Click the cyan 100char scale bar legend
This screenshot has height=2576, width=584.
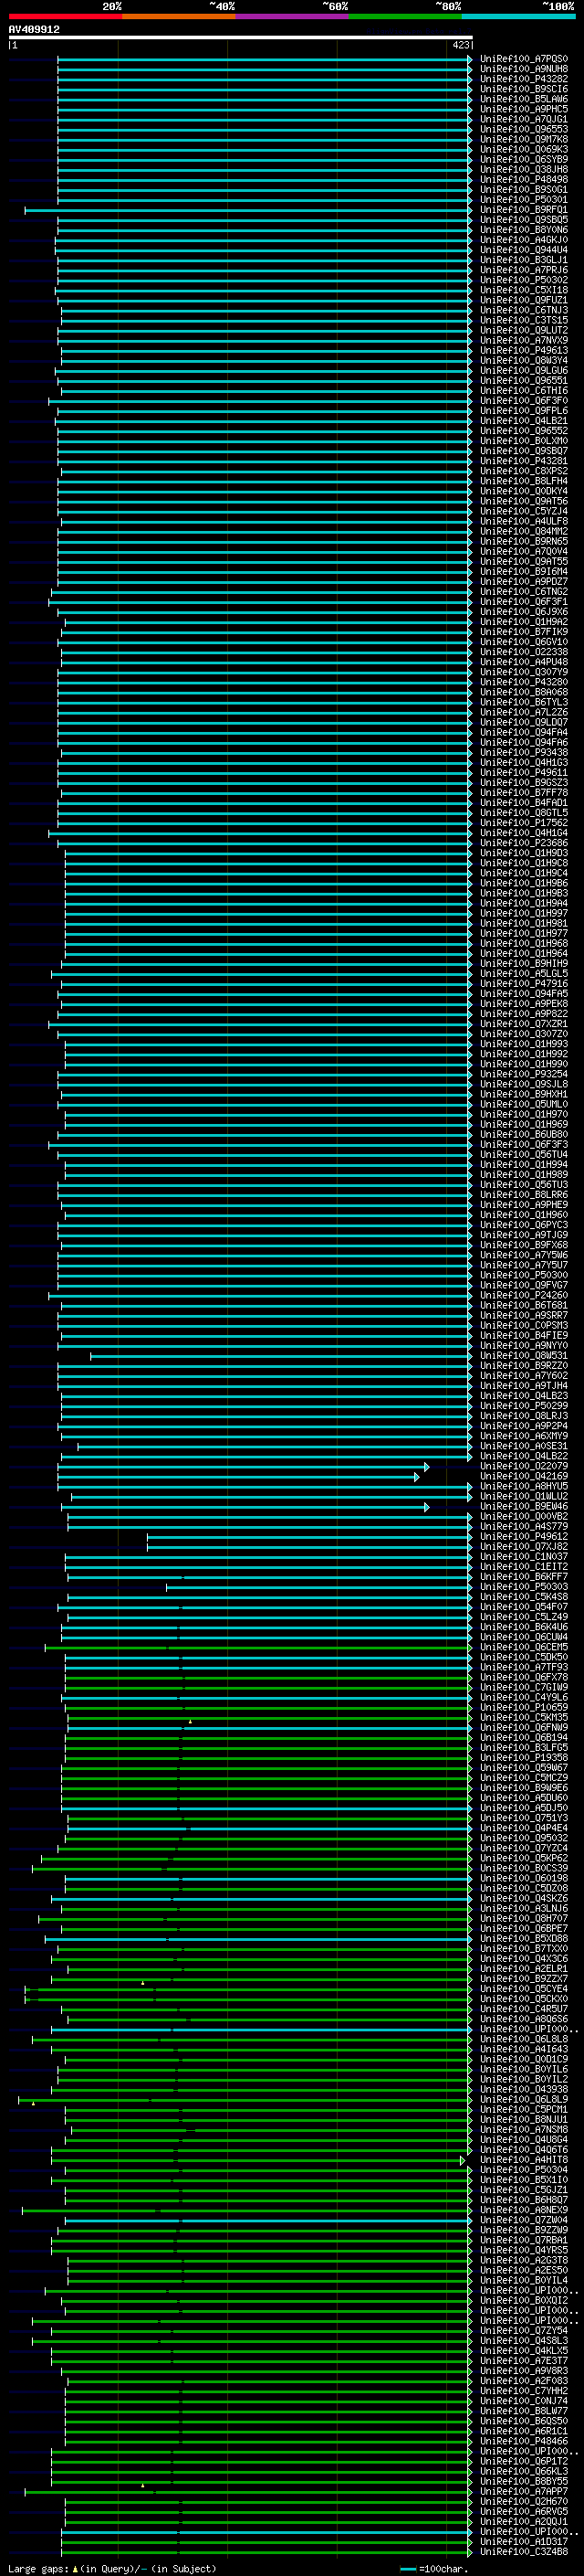click(x=407, y=2569)
